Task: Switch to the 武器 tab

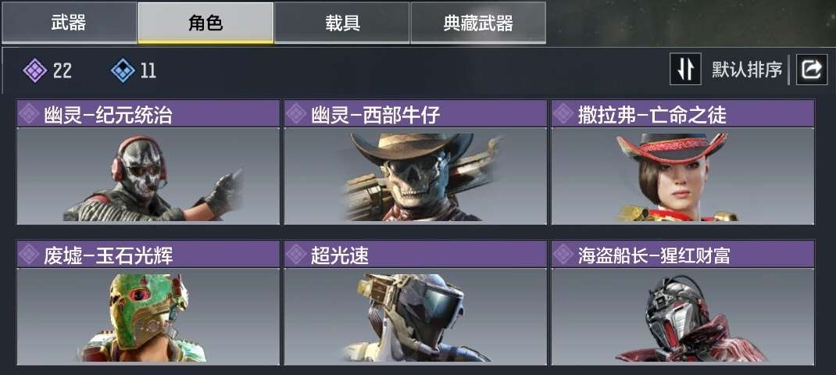Action: (x=69, y=23)
